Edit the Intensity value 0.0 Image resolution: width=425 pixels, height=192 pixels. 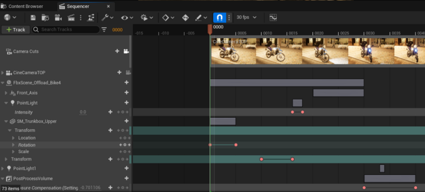coord(83,112)
